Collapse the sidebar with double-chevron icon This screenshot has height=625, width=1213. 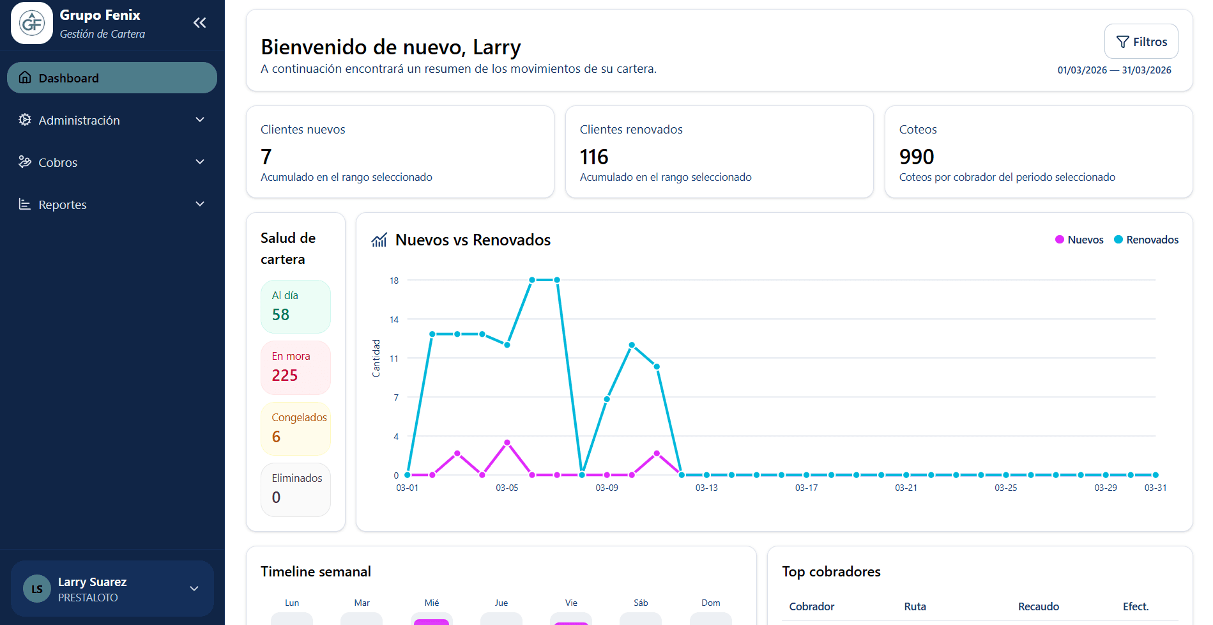(199, 23)
